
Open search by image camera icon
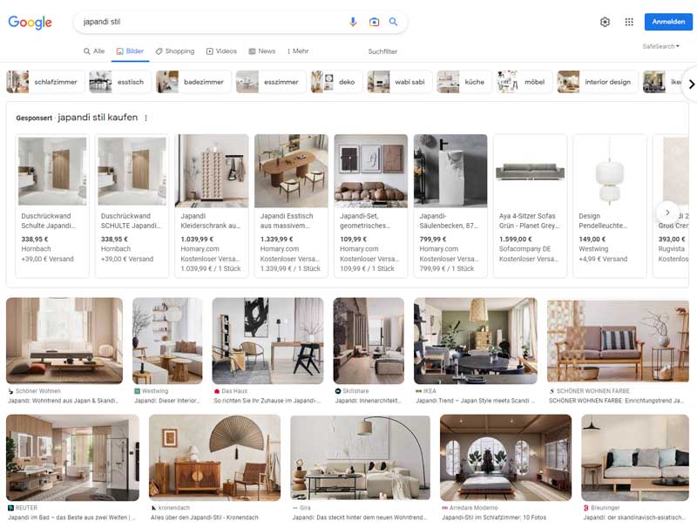pos(374,22)
